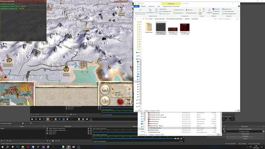The width and height of the screenshot is (265, 149).
Task: Go up one folder level in Explorer
Action: 143,19
